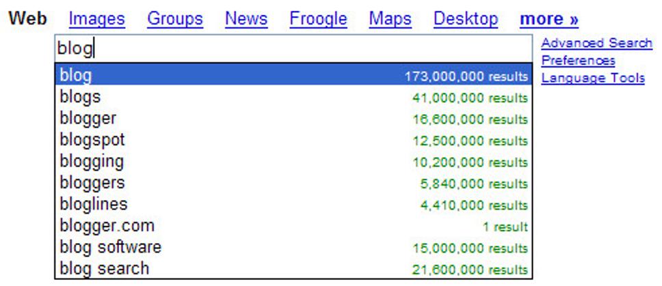This screenshot has height=286, width=662.
Task: Click the '12,500,000 results' count
Action: pos(470,141)
